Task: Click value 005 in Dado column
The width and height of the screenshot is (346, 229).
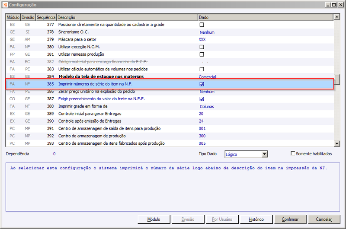Action: [x=202, y=143]
